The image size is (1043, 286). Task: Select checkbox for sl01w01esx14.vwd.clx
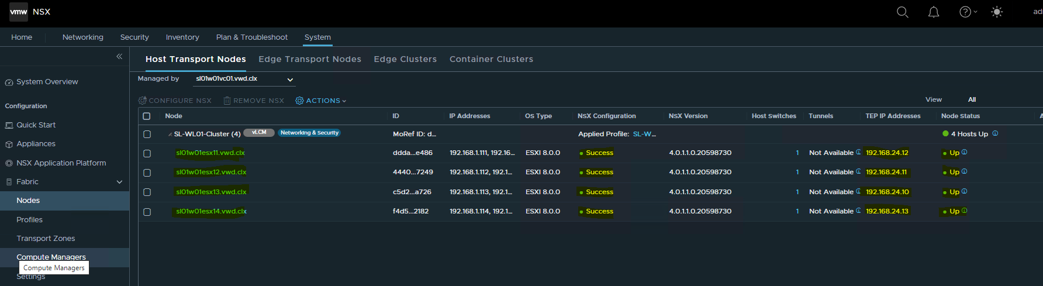(147, 212)
